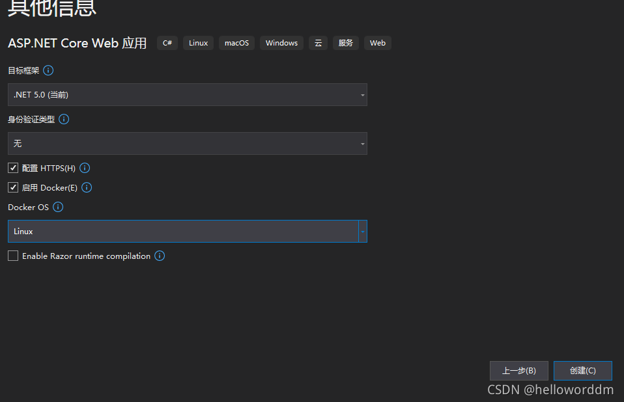Click the info icon for Razor runtime compilation
Viewport: 624px width, 402px height.
[160, 256]
